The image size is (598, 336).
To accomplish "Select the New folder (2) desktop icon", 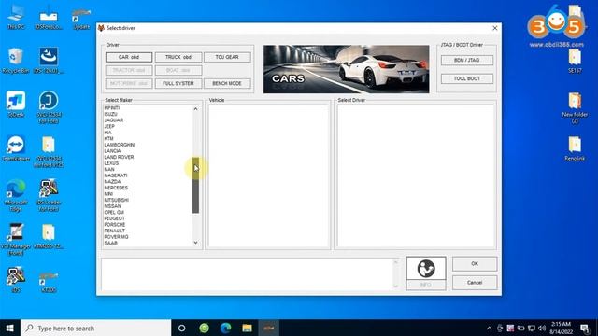I will (575, 108).
